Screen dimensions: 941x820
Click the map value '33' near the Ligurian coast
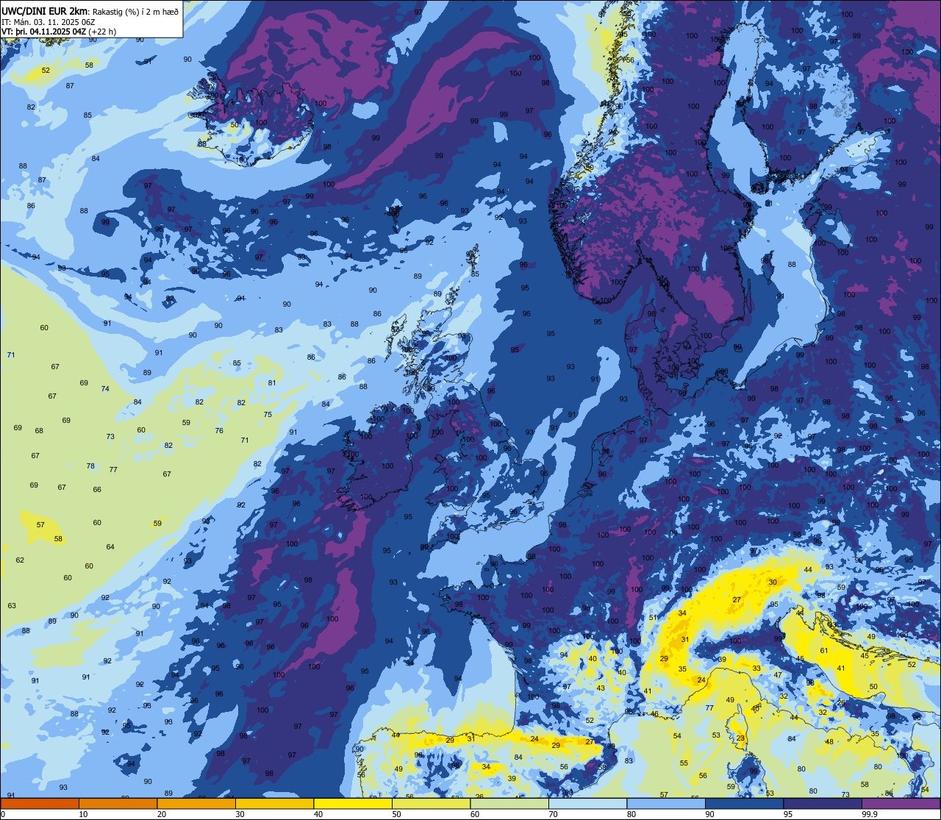pos(756,669)
